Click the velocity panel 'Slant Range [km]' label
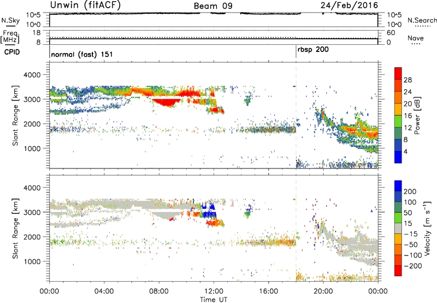Viewport: 437px width, 303px height. (15, 229)
